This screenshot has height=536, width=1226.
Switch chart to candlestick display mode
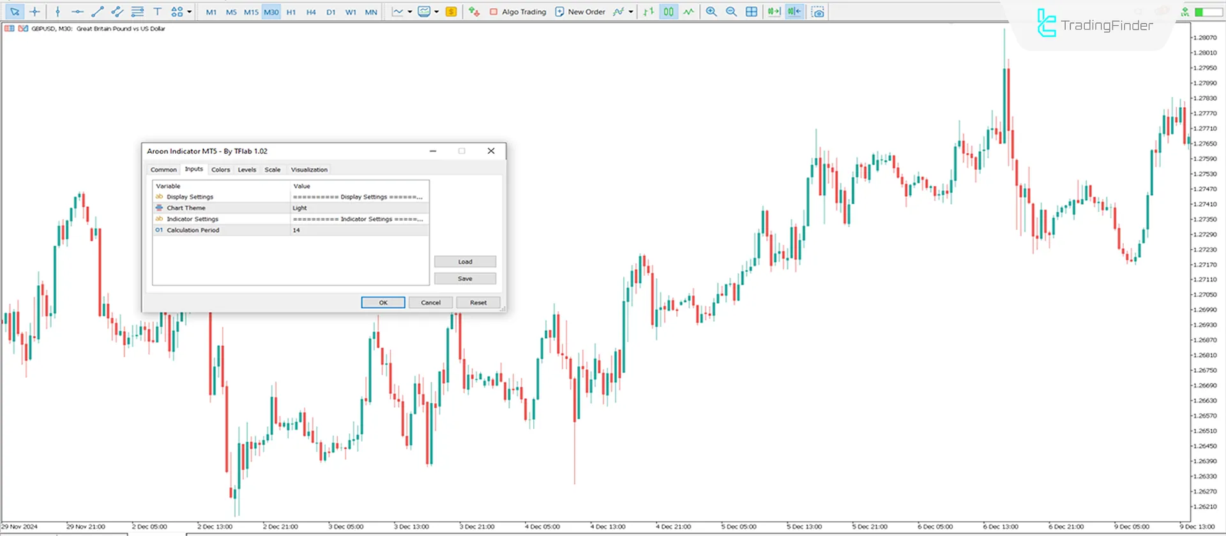click(668, 11)
